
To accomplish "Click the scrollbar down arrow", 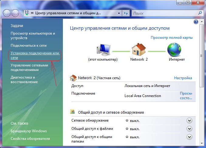I will (201, 143).
